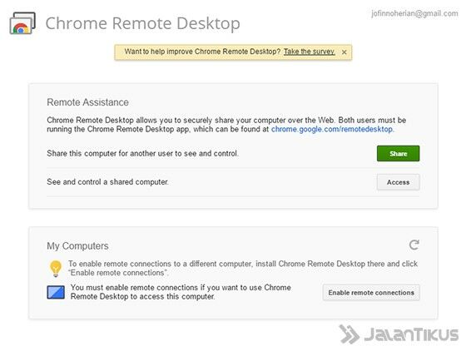Click the Share this computer description text
Image resolution: width=466 pixels, height=346 pixels.
pos(142,154)
